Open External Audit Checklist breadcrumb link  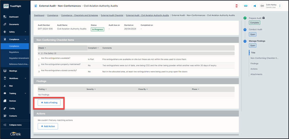[x=112, y=15]
